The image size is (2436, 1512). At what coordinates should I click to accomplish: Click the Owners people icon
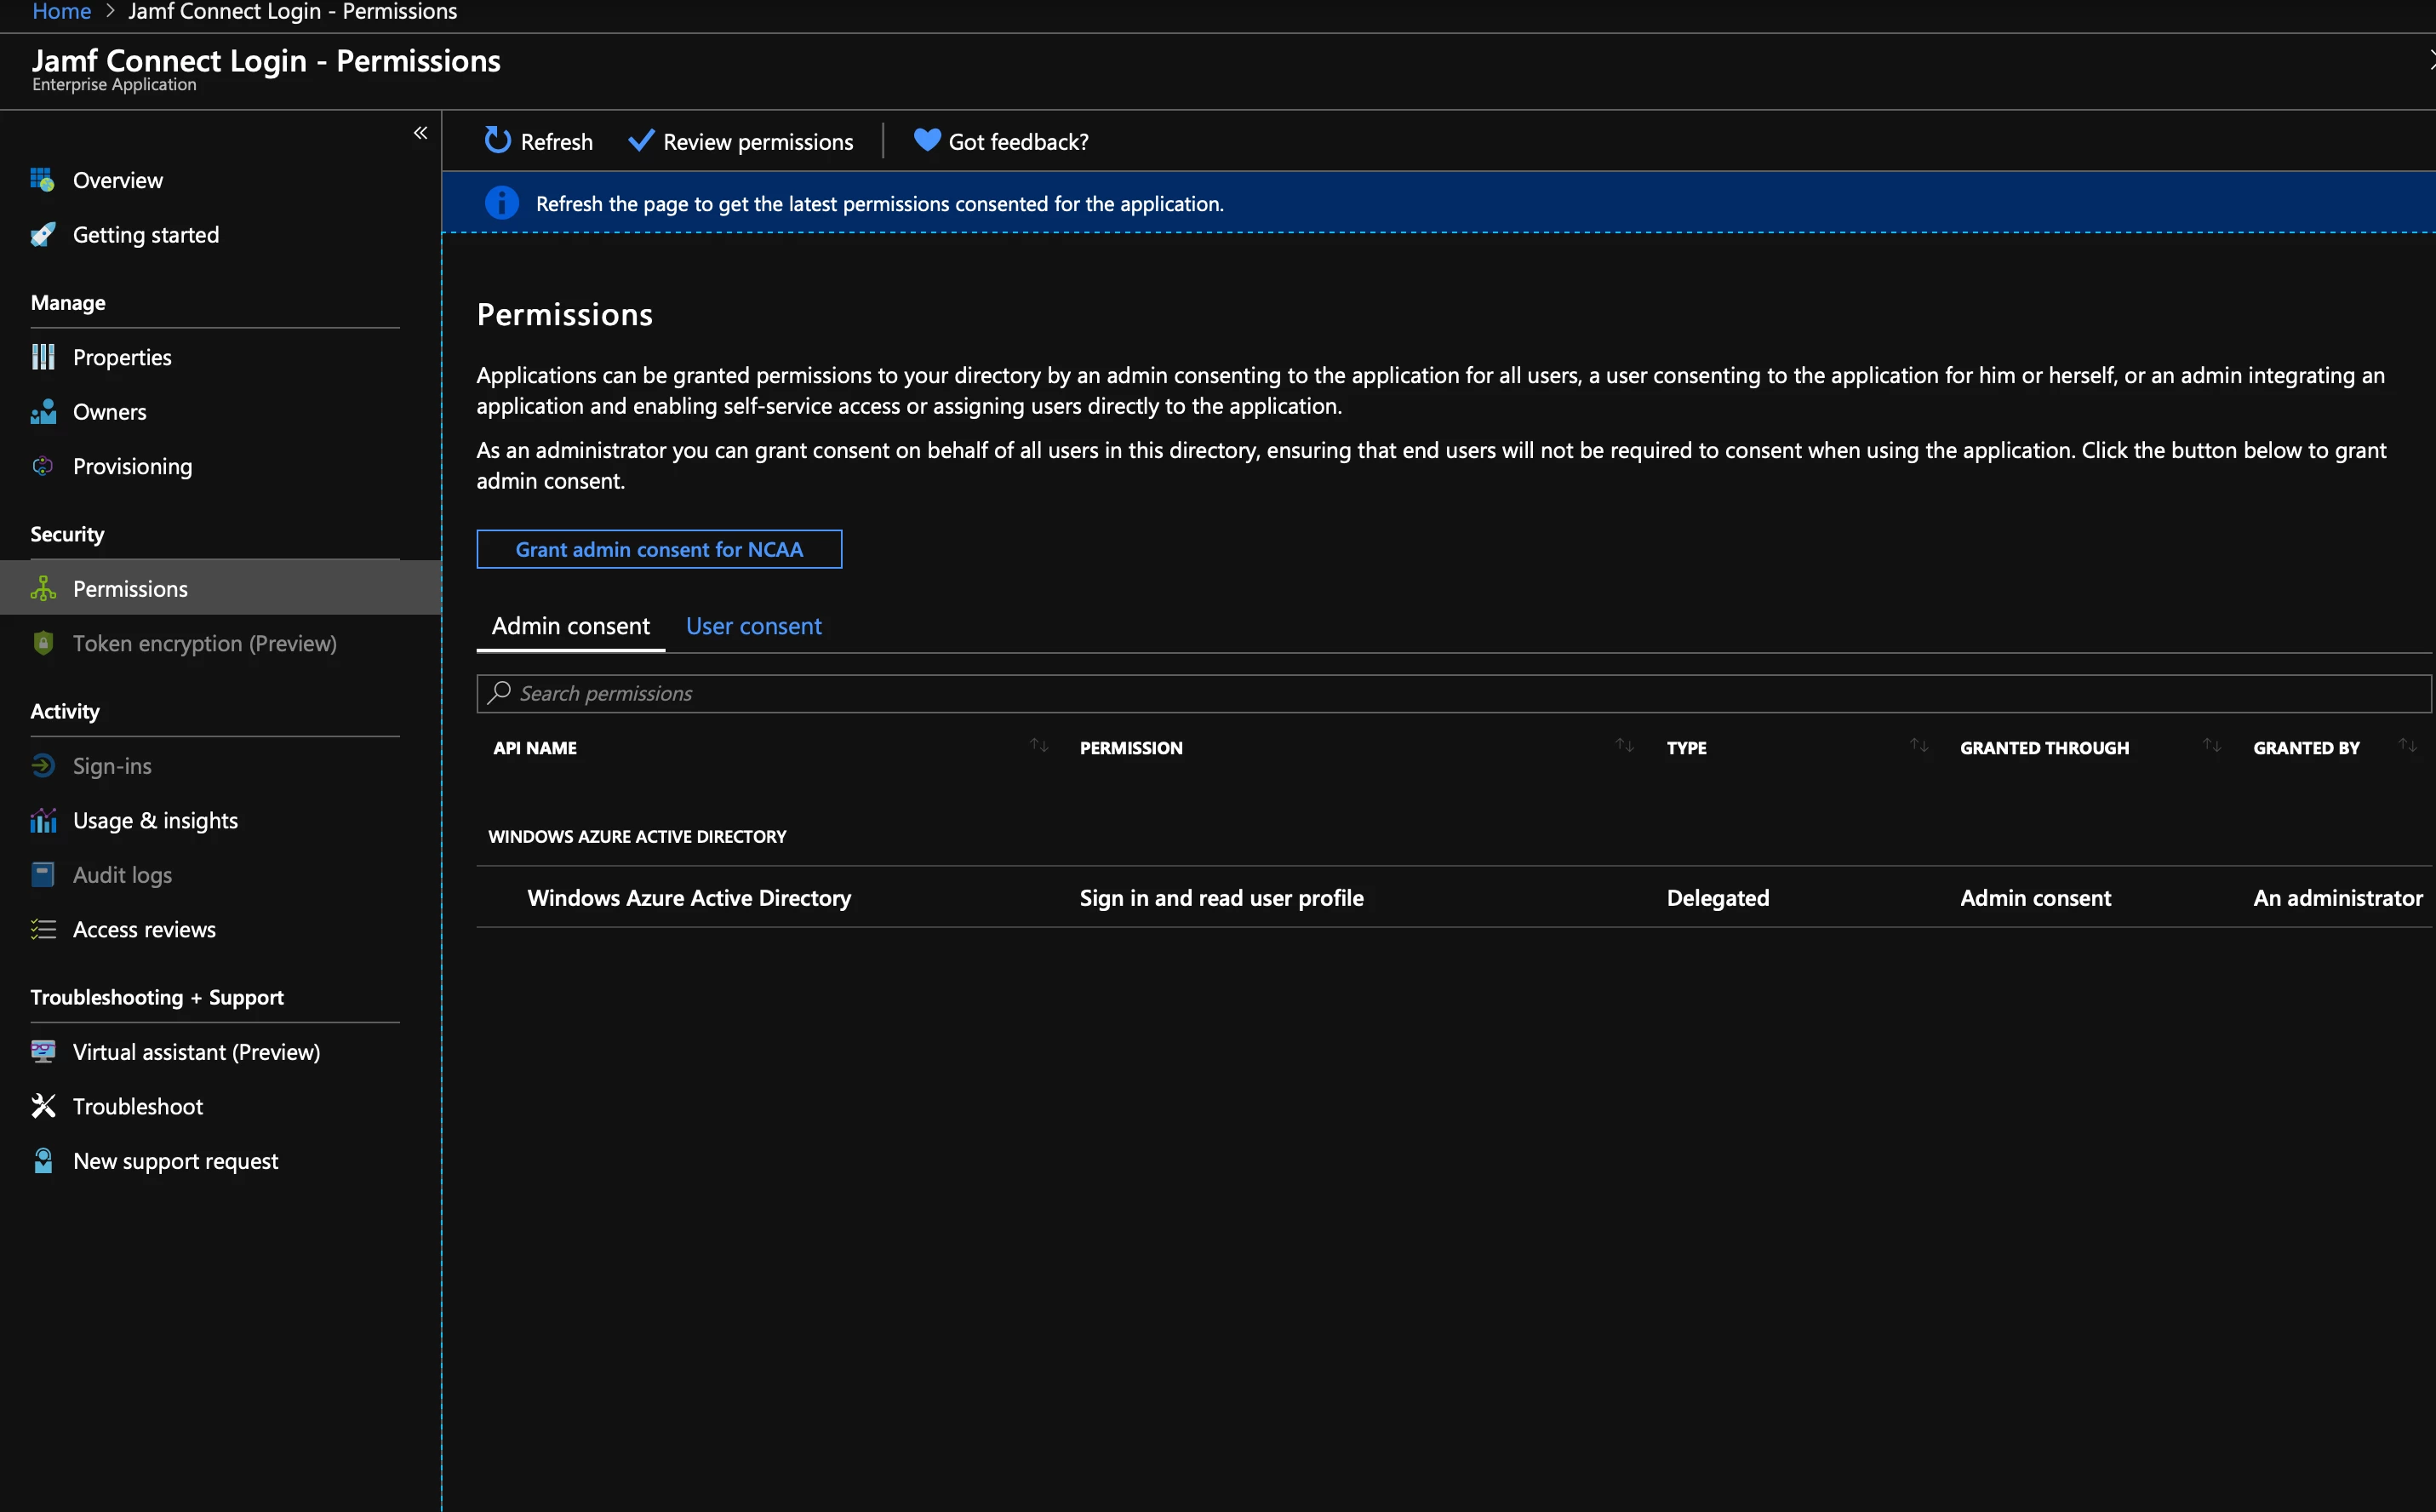pyautogui.click(x=42, y=412)
